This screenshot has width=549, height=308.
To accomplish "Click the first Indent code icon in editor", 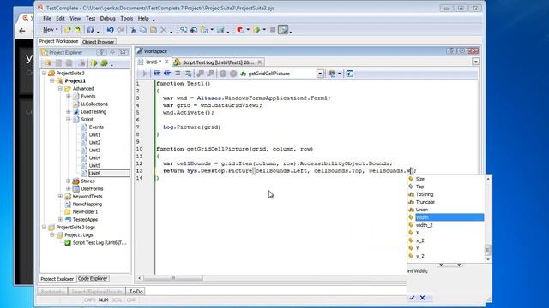I will [156, 74].
